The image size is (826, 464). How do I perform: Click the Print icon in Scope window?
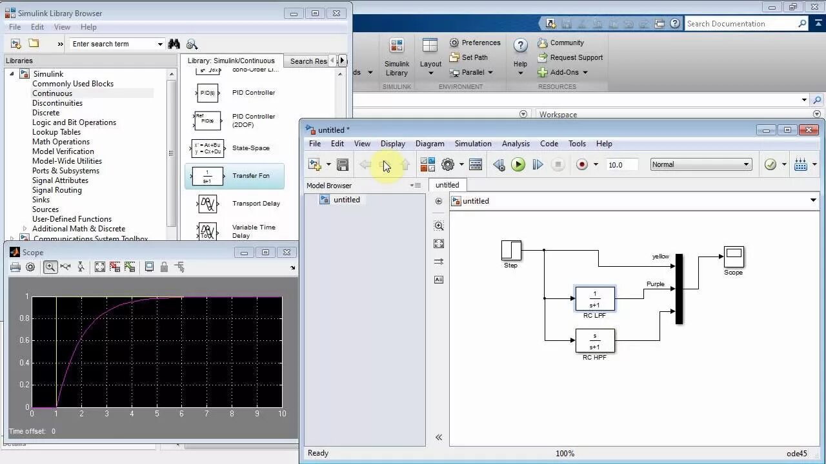point(15,267)
